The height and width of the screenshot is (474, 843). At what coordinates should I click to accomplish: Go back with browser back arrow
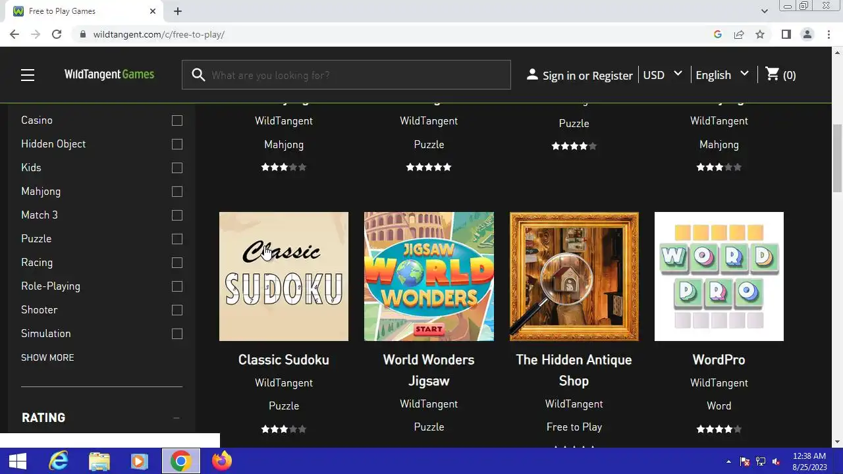14,34
